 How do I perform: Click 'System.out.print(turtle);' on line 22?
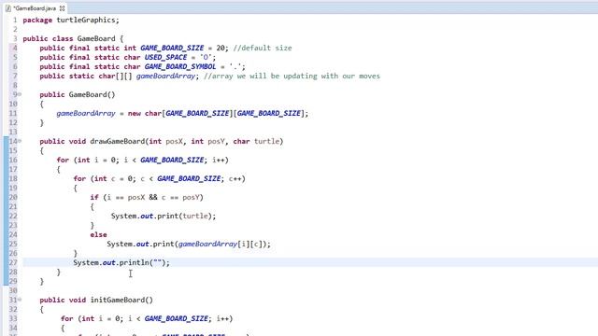(x=164, y=216)
